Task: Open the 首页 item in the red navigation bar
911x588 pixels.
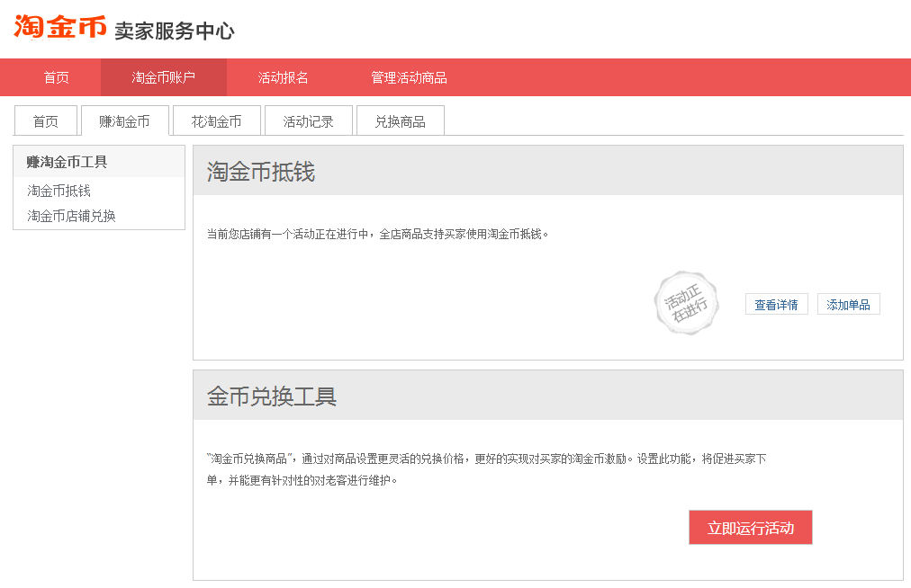Action: (x=57, y=77)
